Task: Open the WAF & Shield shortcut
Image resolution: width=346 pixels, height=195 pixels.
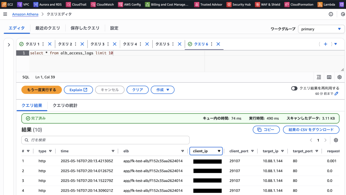Action: pyautogui.click(x=268, y=5)
